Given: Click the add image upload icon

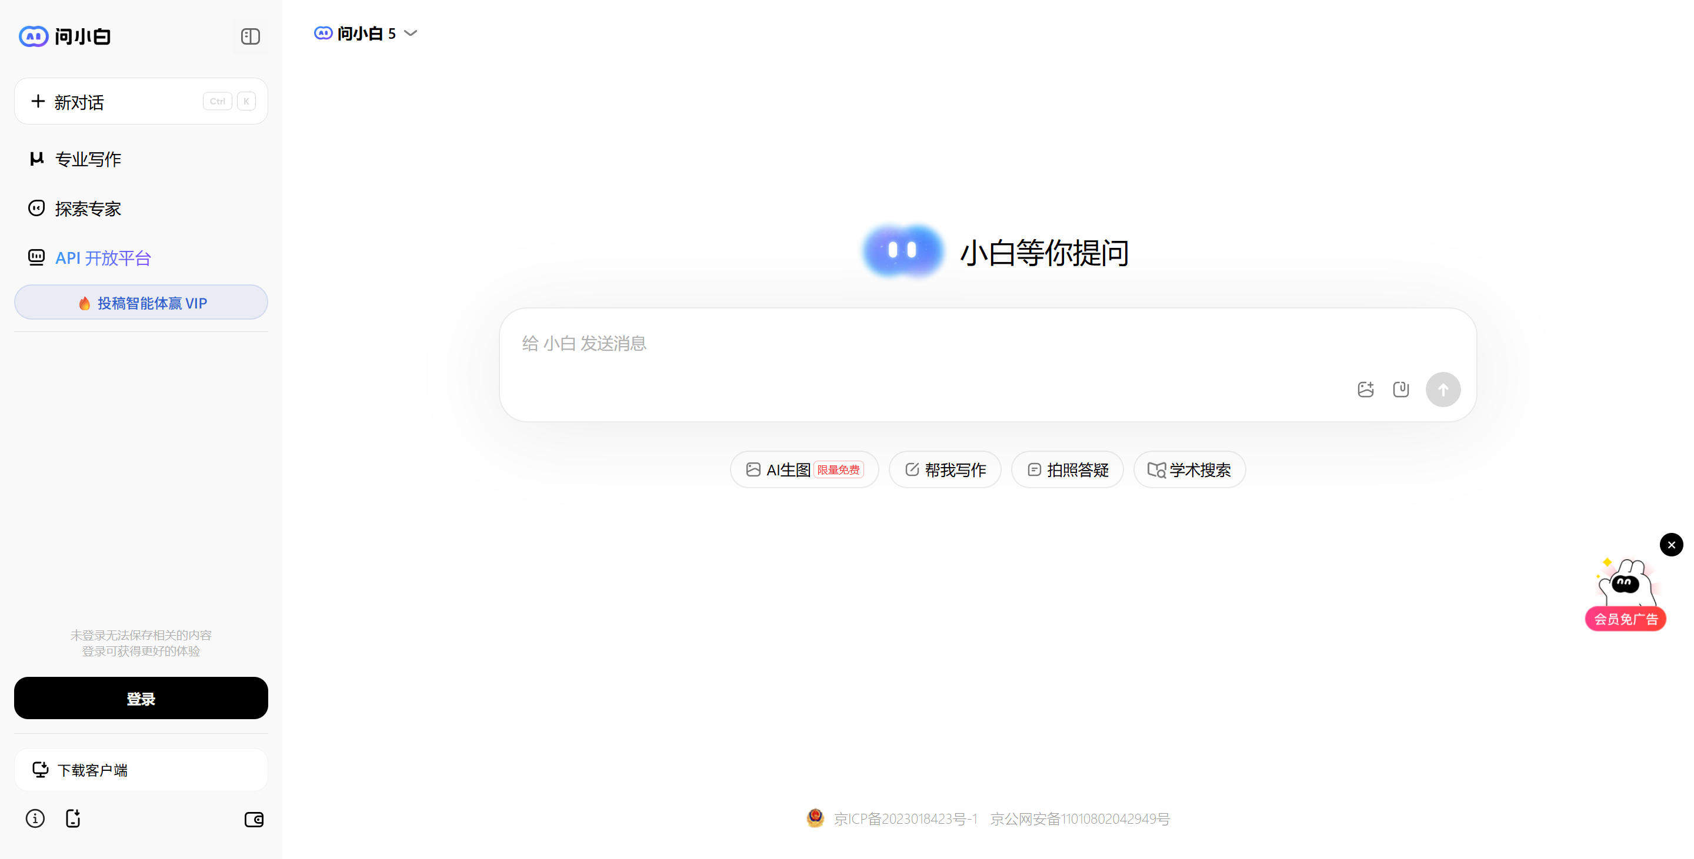Looking at the screenshot, I should point(1366,390).
